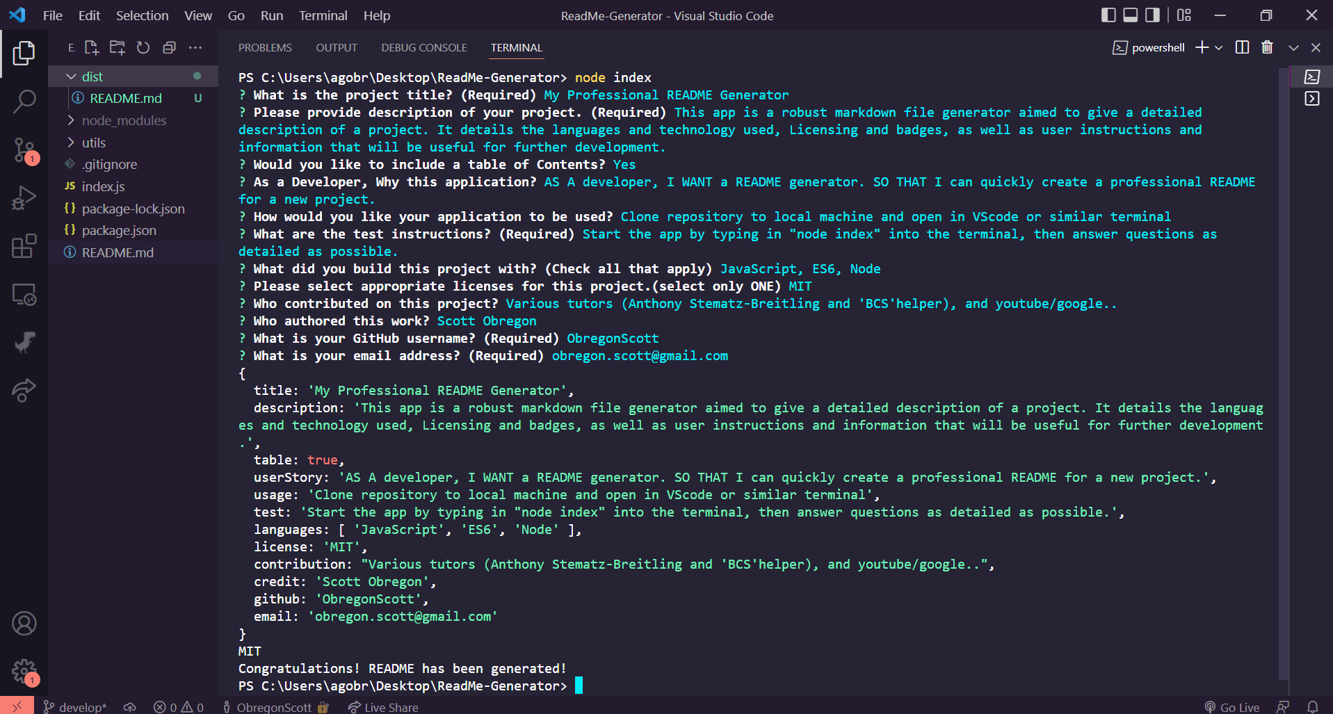The height and width of the screenshot is (714, 1333).
Task: Select README.md inside the dist folder
Action: coord(125,98)
